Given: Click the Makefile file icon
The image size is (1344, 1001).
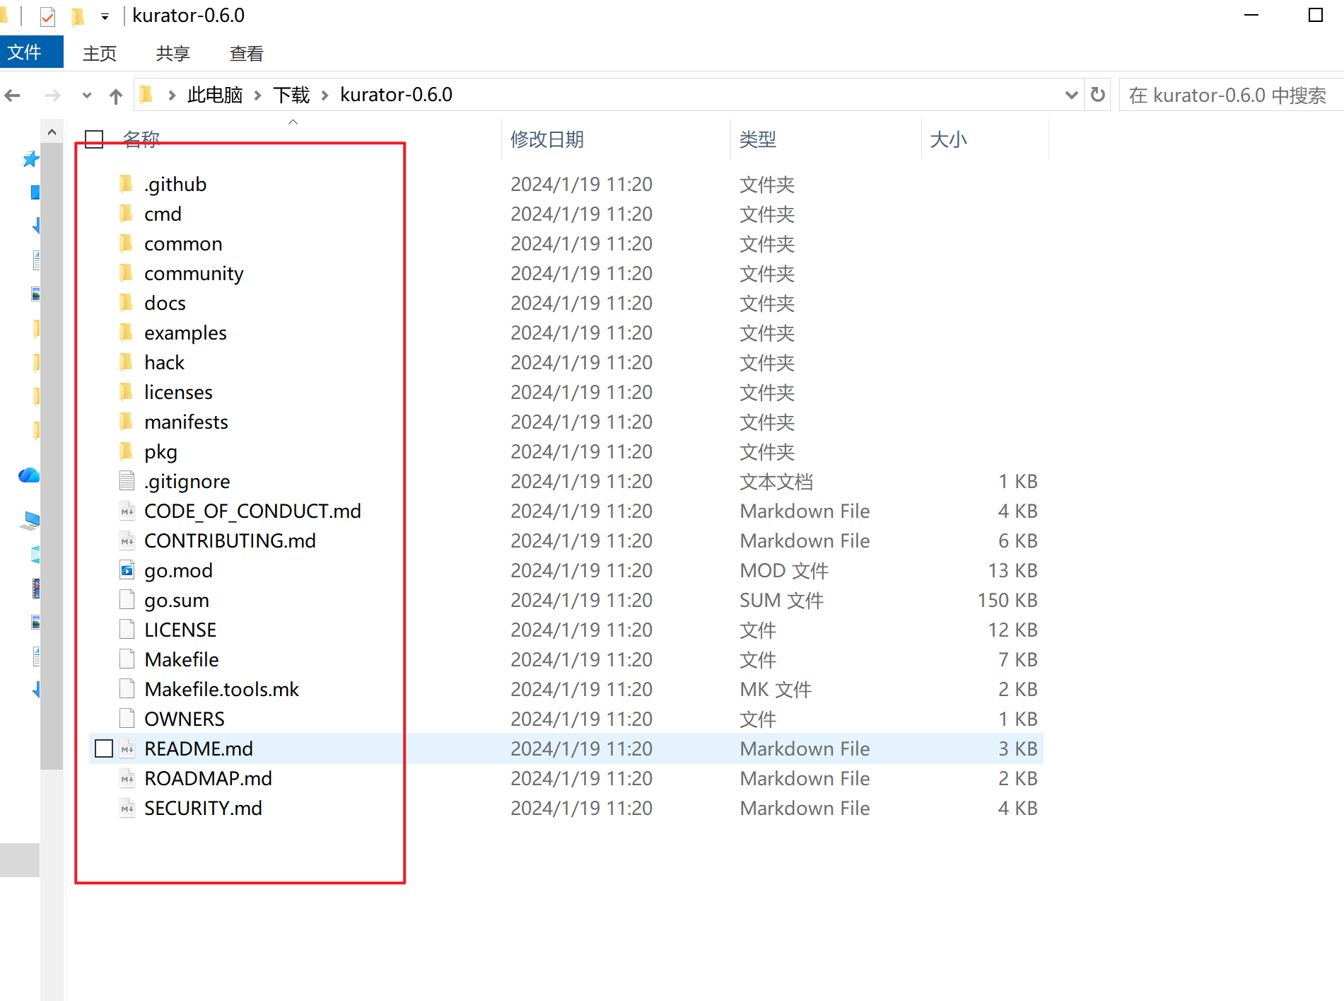Looking at the screenshot, I should [x=127, y=659].
